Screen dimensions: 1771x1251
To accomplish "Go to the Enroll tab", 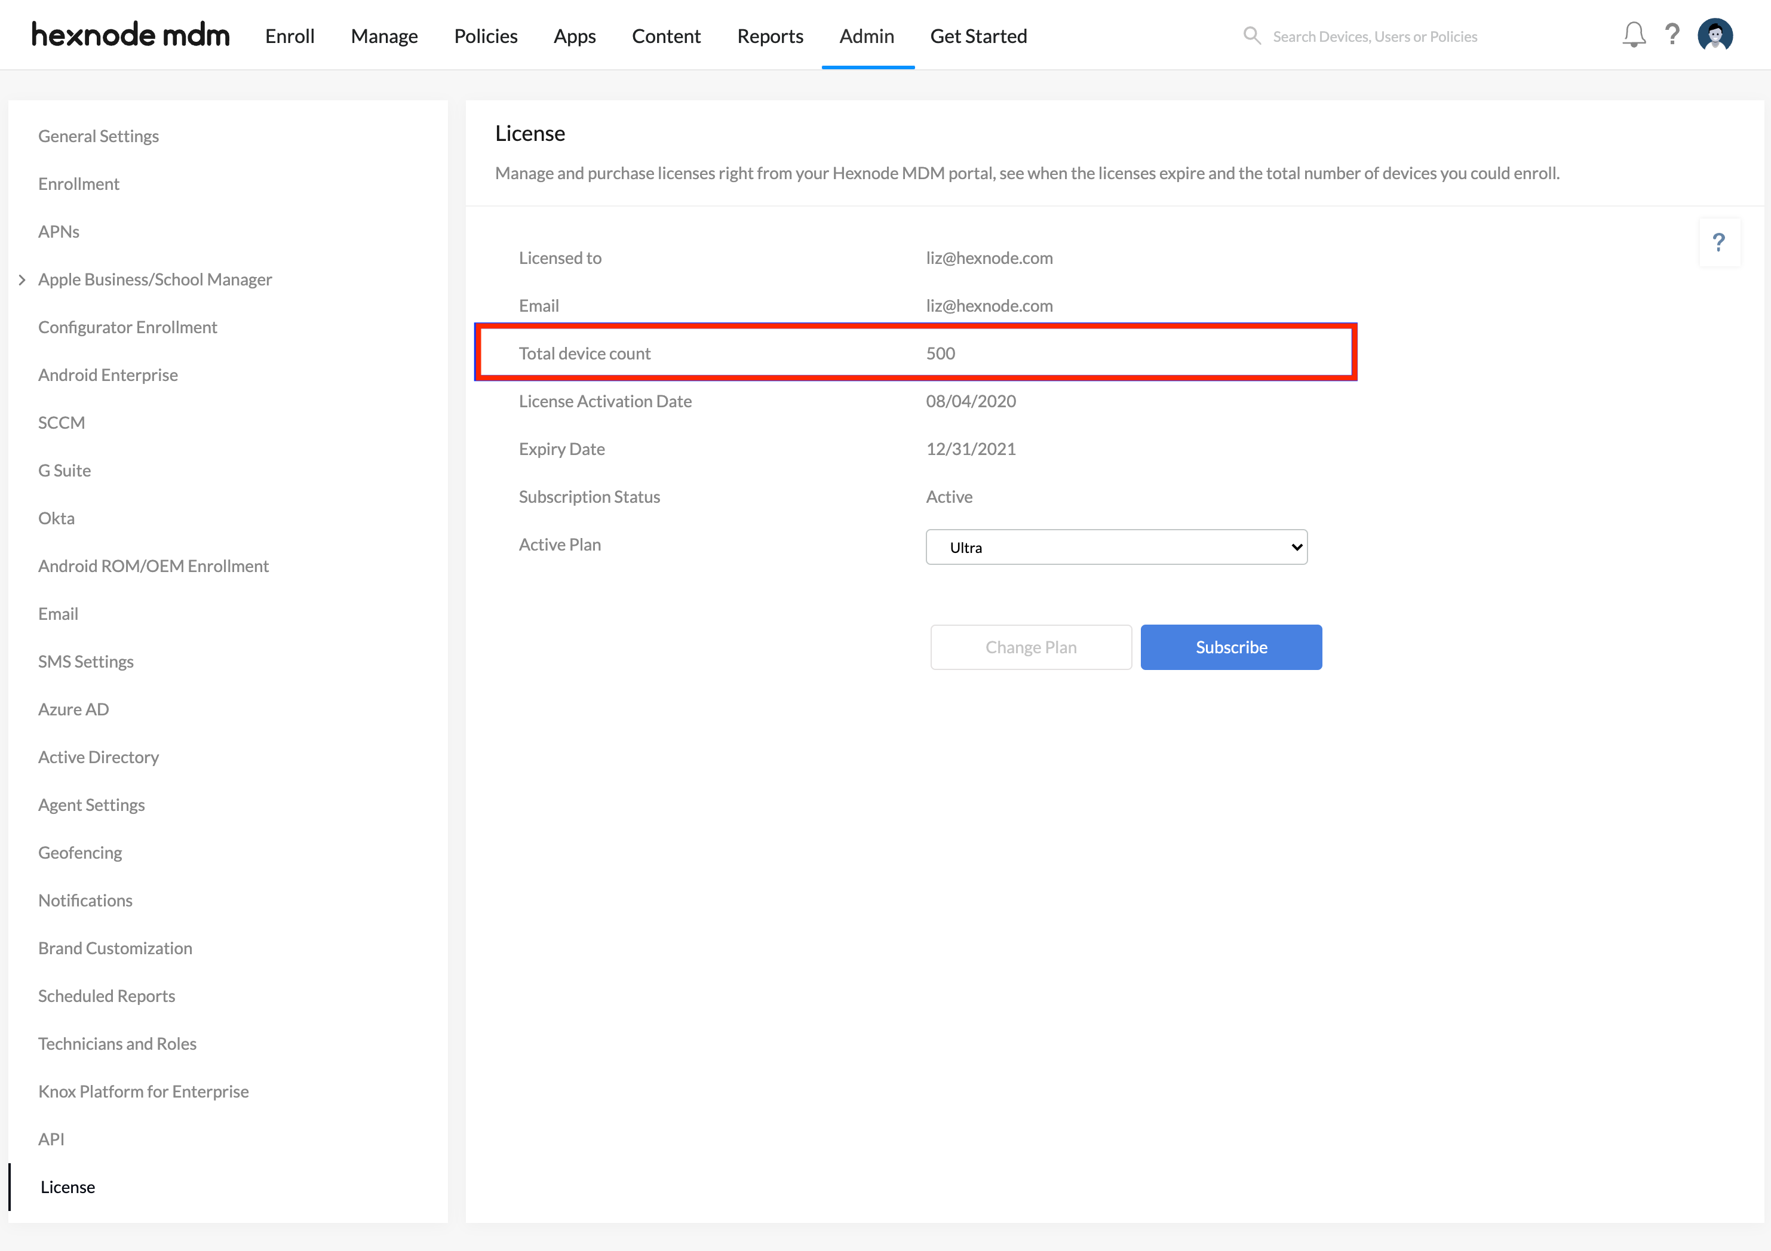I will tap(290, 36).
